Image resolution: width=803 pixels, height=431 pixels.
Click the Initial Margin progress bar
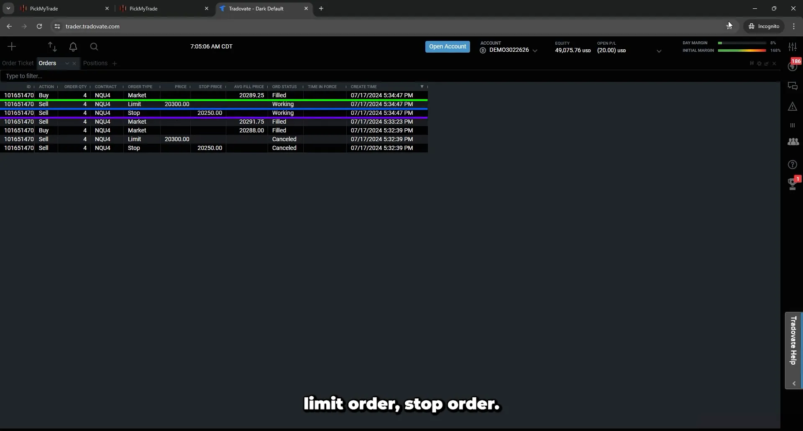742,51
